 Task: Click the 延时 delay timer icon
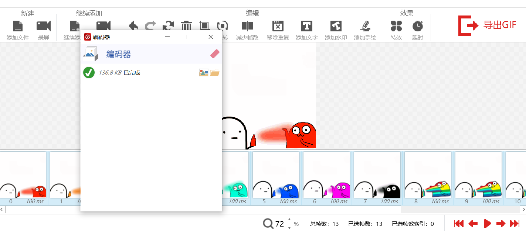(417, 26)
